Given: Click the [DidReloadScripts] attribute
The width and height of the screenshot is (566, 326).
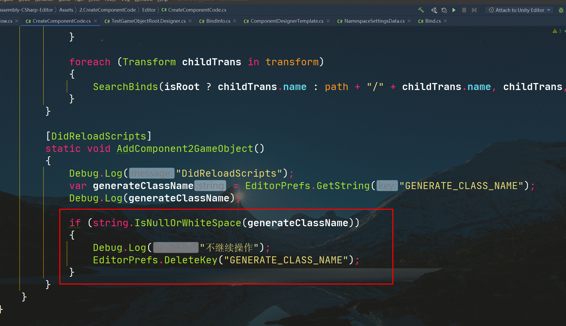Looking at the screenshot, I should click(x=99, y=136).
